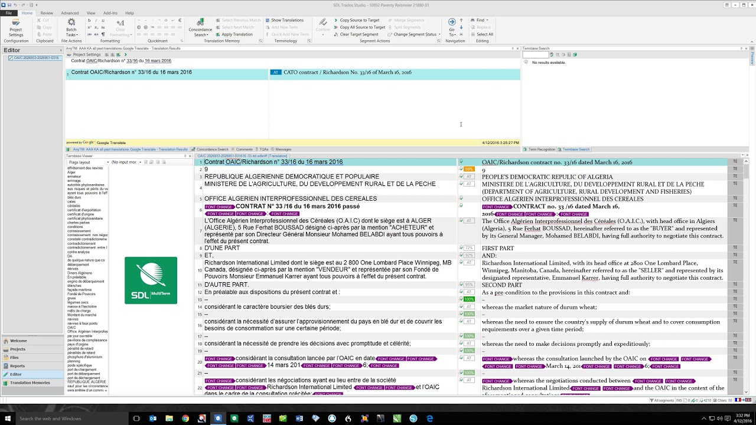
Task: Open Task View on taskbar
Action: [x=136, y=419]
